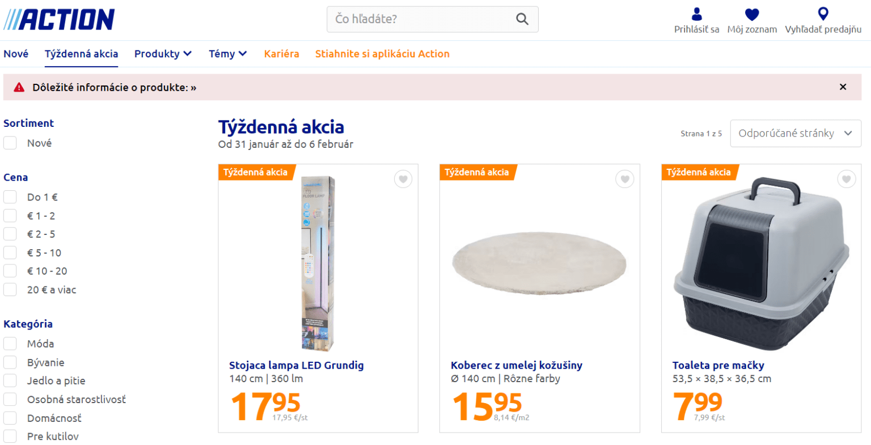The height and width of the screenshot is (445, 871).
Task: Open Môj zoznam via the heart icon
Action: click(752, 14)
